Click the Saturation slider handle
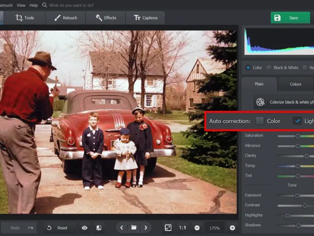Screen dimensions: 314x236 coord(298,136)
